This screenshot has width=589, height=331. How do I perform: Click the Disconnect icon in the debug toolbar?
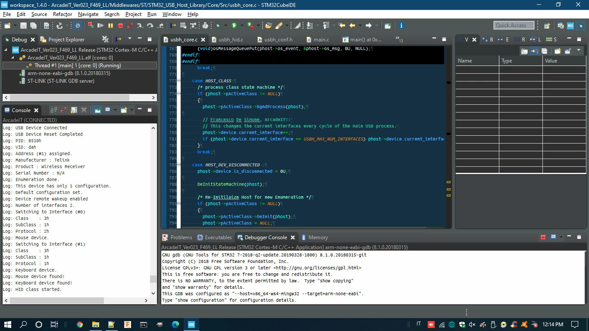coord(130,26)
